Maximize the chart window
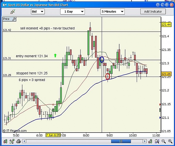This screenshot has height=146, width=175. pos(167,5)
